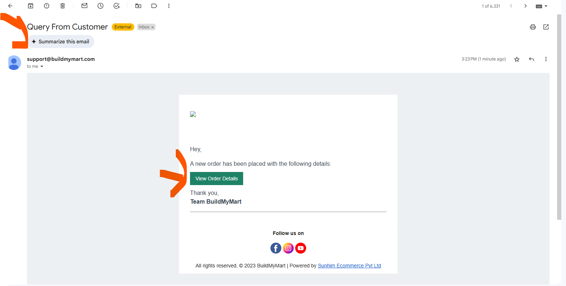Screen dimensions: 566x286
Task: Click the sender address support@buildmymart.com
Action: 61,59
